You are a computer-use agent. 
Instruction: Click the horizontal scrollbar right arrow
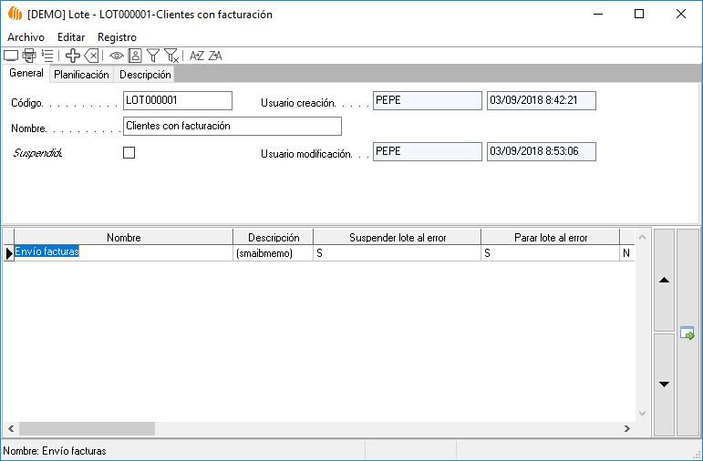pyautogui.click(x=627, y=428)
